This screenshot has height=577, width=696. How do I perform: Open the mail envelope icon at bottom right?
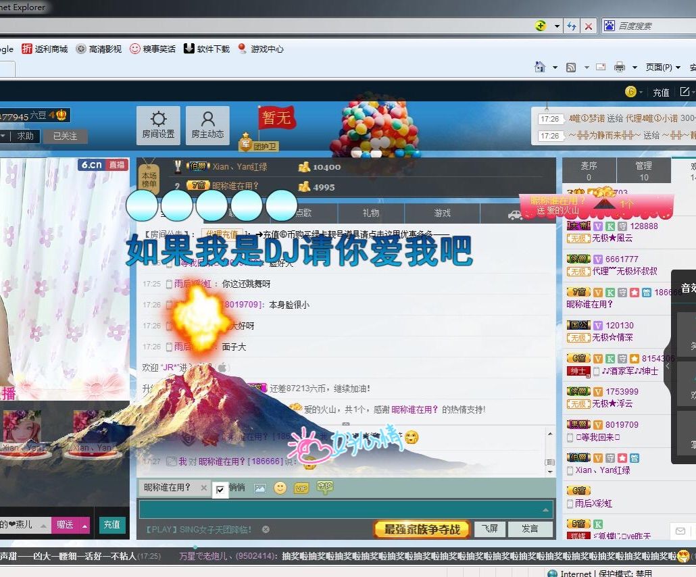[680, 531]
